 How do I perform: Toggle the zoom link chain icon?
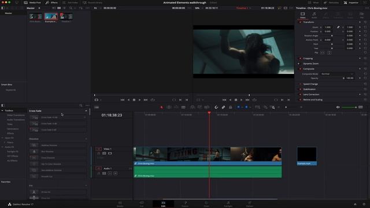338,27
